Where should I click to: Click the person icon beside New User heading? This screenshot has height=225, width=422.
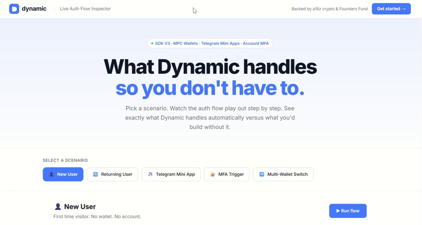pos(58,206)
